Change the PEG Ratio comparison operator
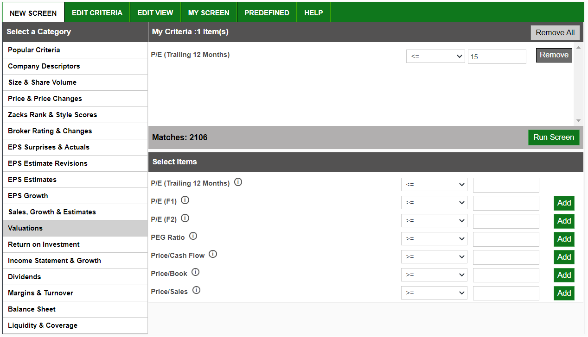The height and width of the screenshot is (337, 588). click(434, 239)
